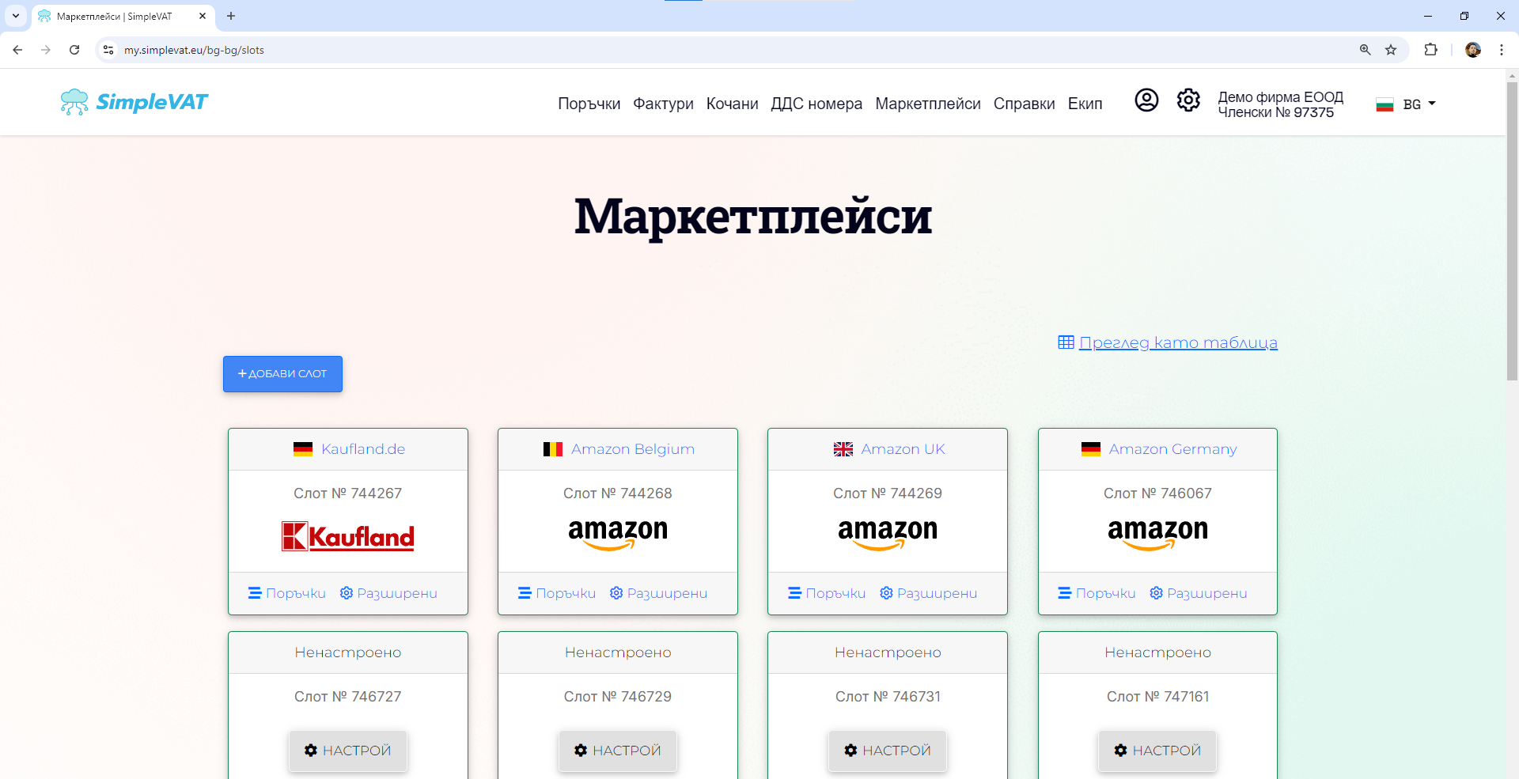Click the amazon logo in slot 746067
1519x779 pixels.
[1157, 534]
